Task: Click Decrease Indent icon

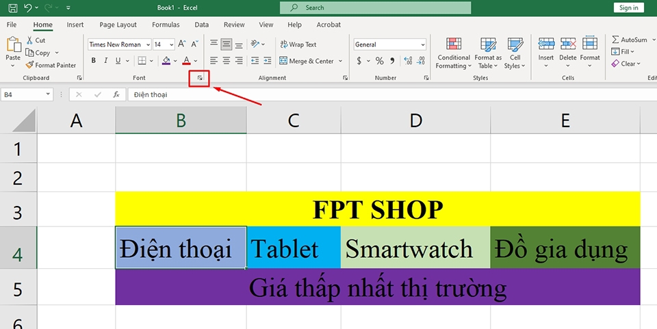Action: [x=255, y=61]
